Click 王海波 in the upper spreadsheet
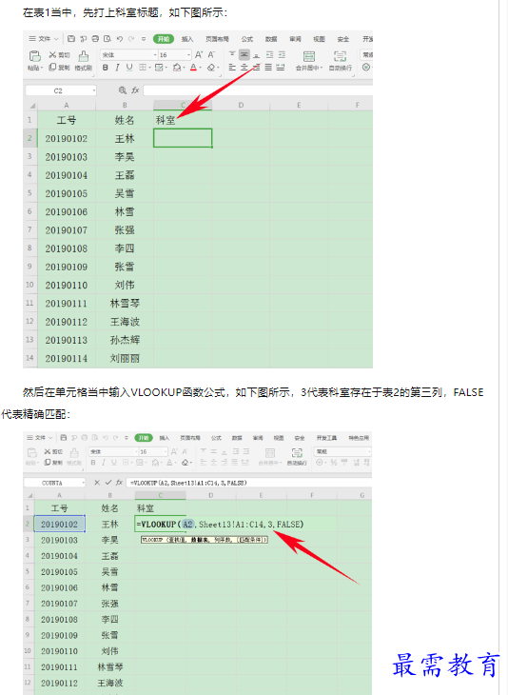This screenshot has height=695, width=508. click(125, 322)
